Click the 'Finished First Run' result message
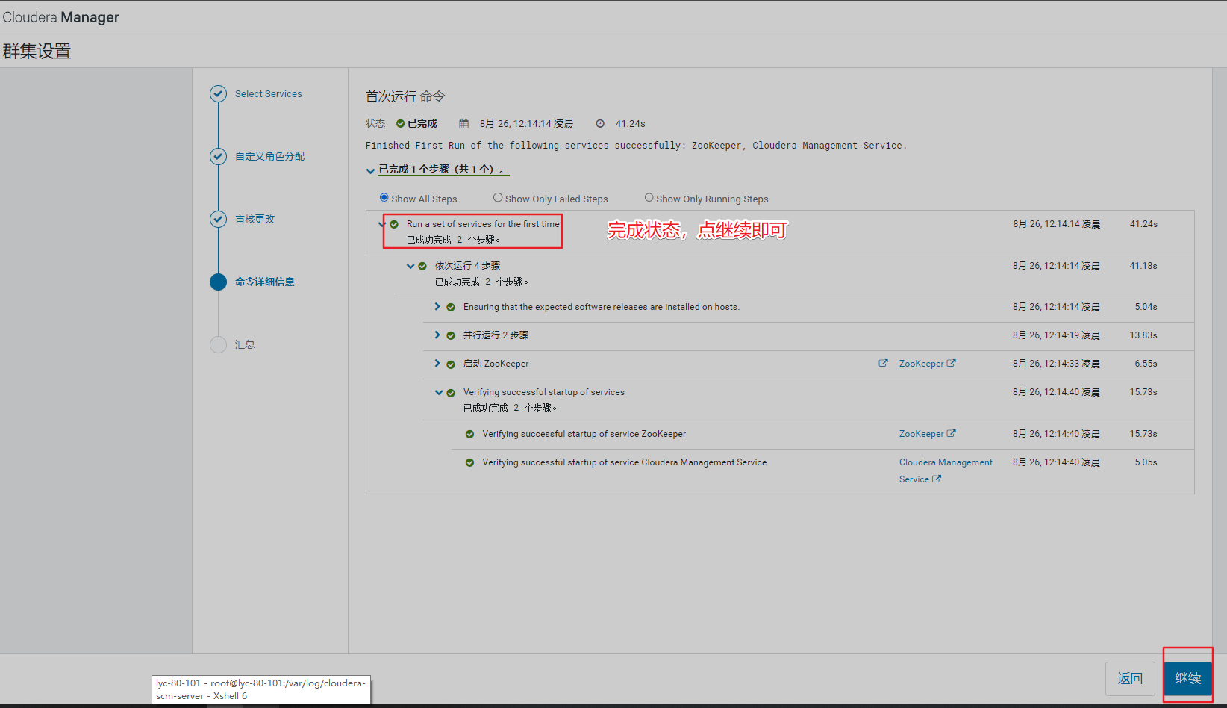 point(636,146)
